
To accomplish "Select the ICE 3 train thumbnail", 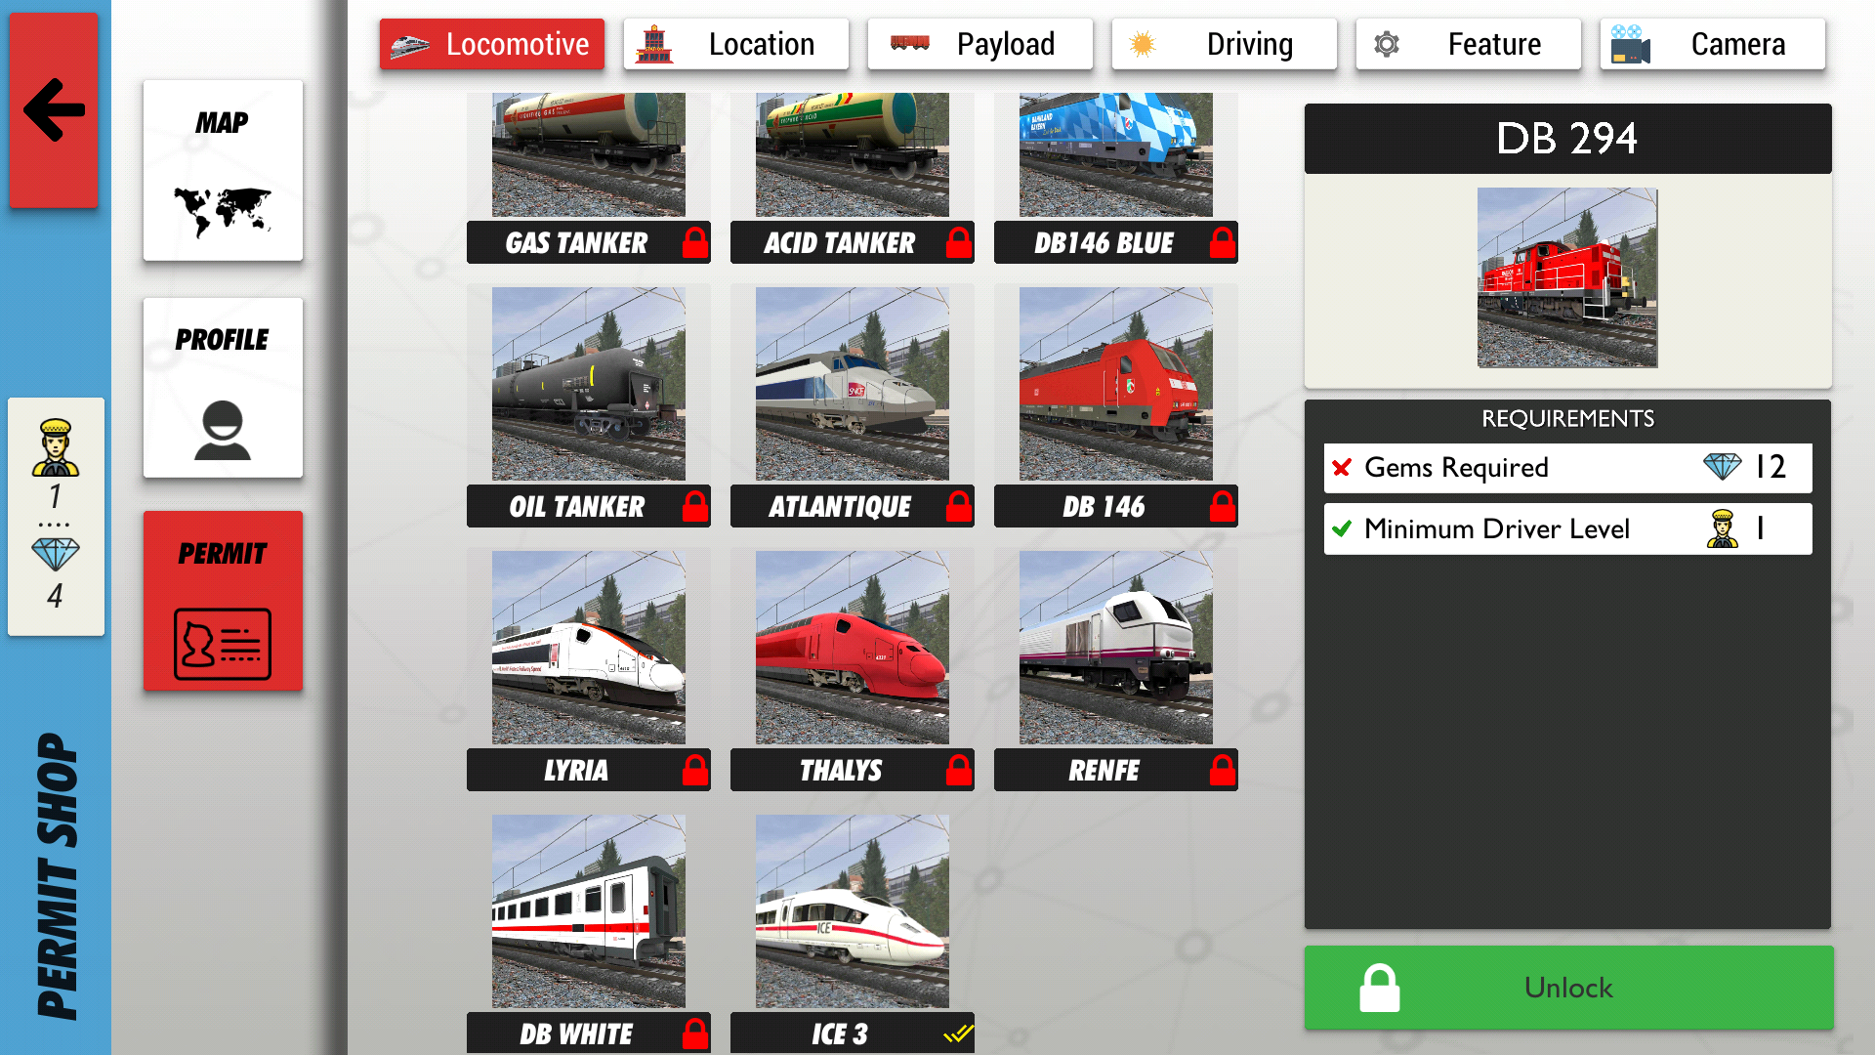I will 853,911.
